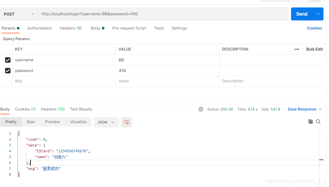Open the three-dots column options menu
This screenshot has width=329, height=187.
tap(297, 49)
